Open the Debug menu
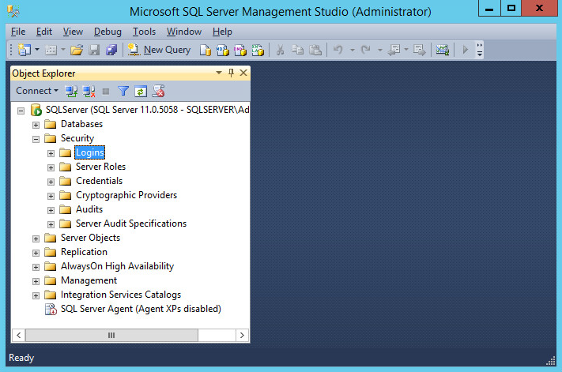The image size is (562, 372). pyautogui.click(x=107, y=32)
